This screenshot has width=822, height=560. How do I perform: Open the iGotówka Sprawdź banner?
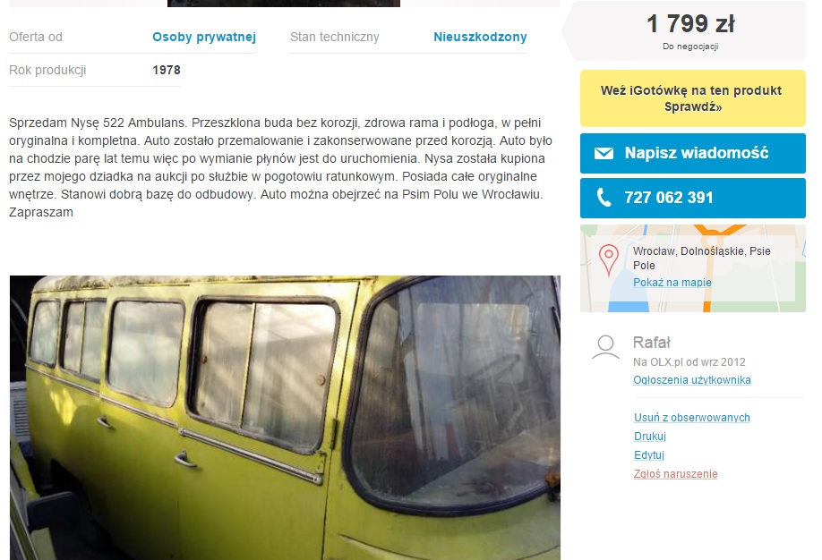coord(692,98)
